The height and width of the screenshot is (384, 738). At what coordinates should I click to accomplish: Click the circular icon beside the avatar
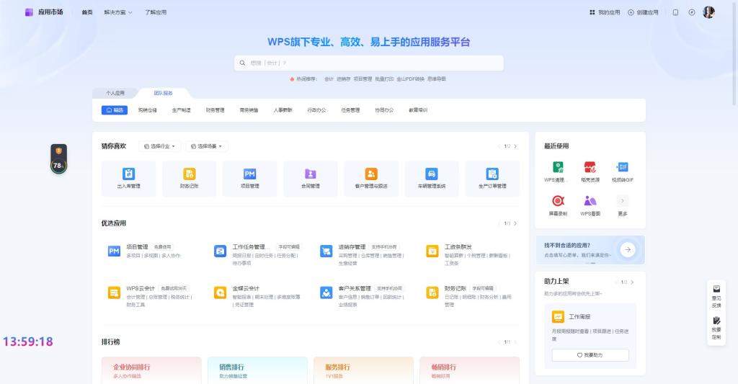[691, 12]
